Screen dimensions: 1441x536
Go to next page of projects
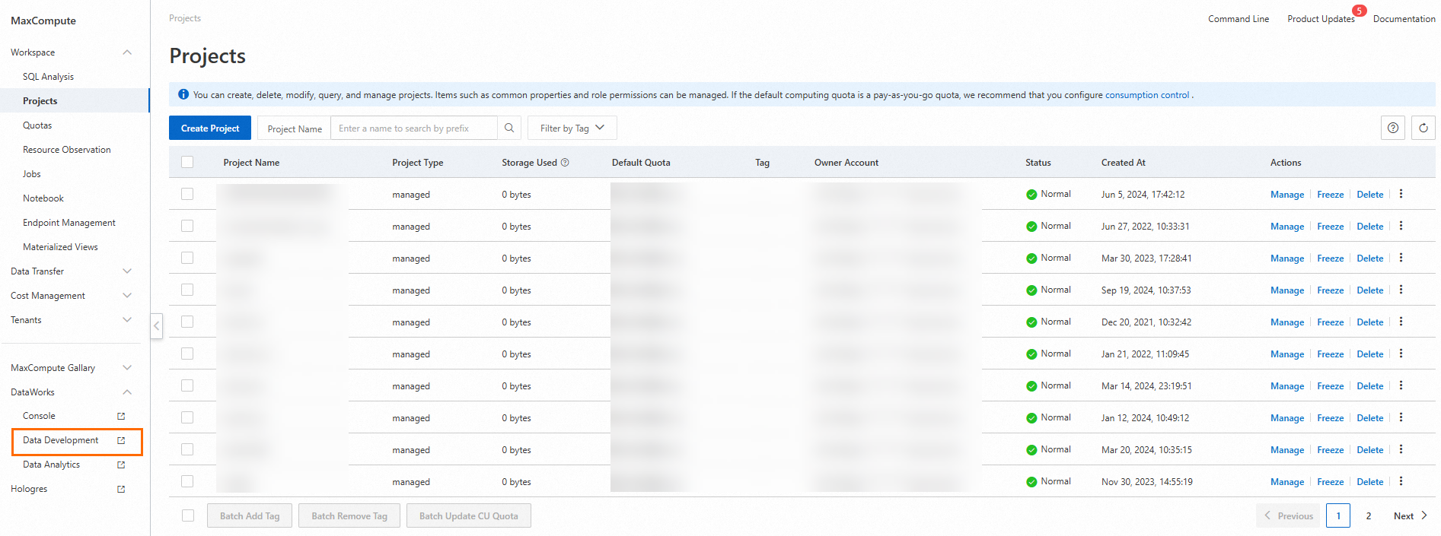[1411, 515]
